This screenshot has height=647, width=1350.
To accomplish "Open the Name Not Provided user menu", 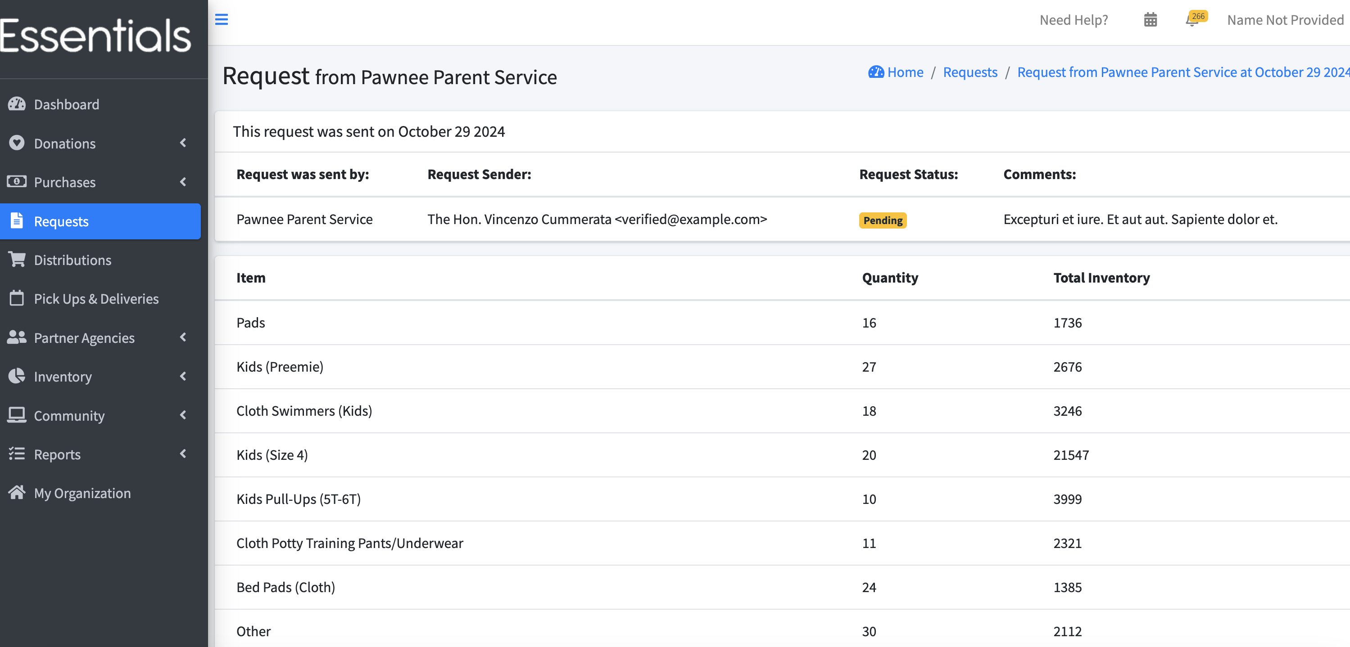I will (1285, 20).
